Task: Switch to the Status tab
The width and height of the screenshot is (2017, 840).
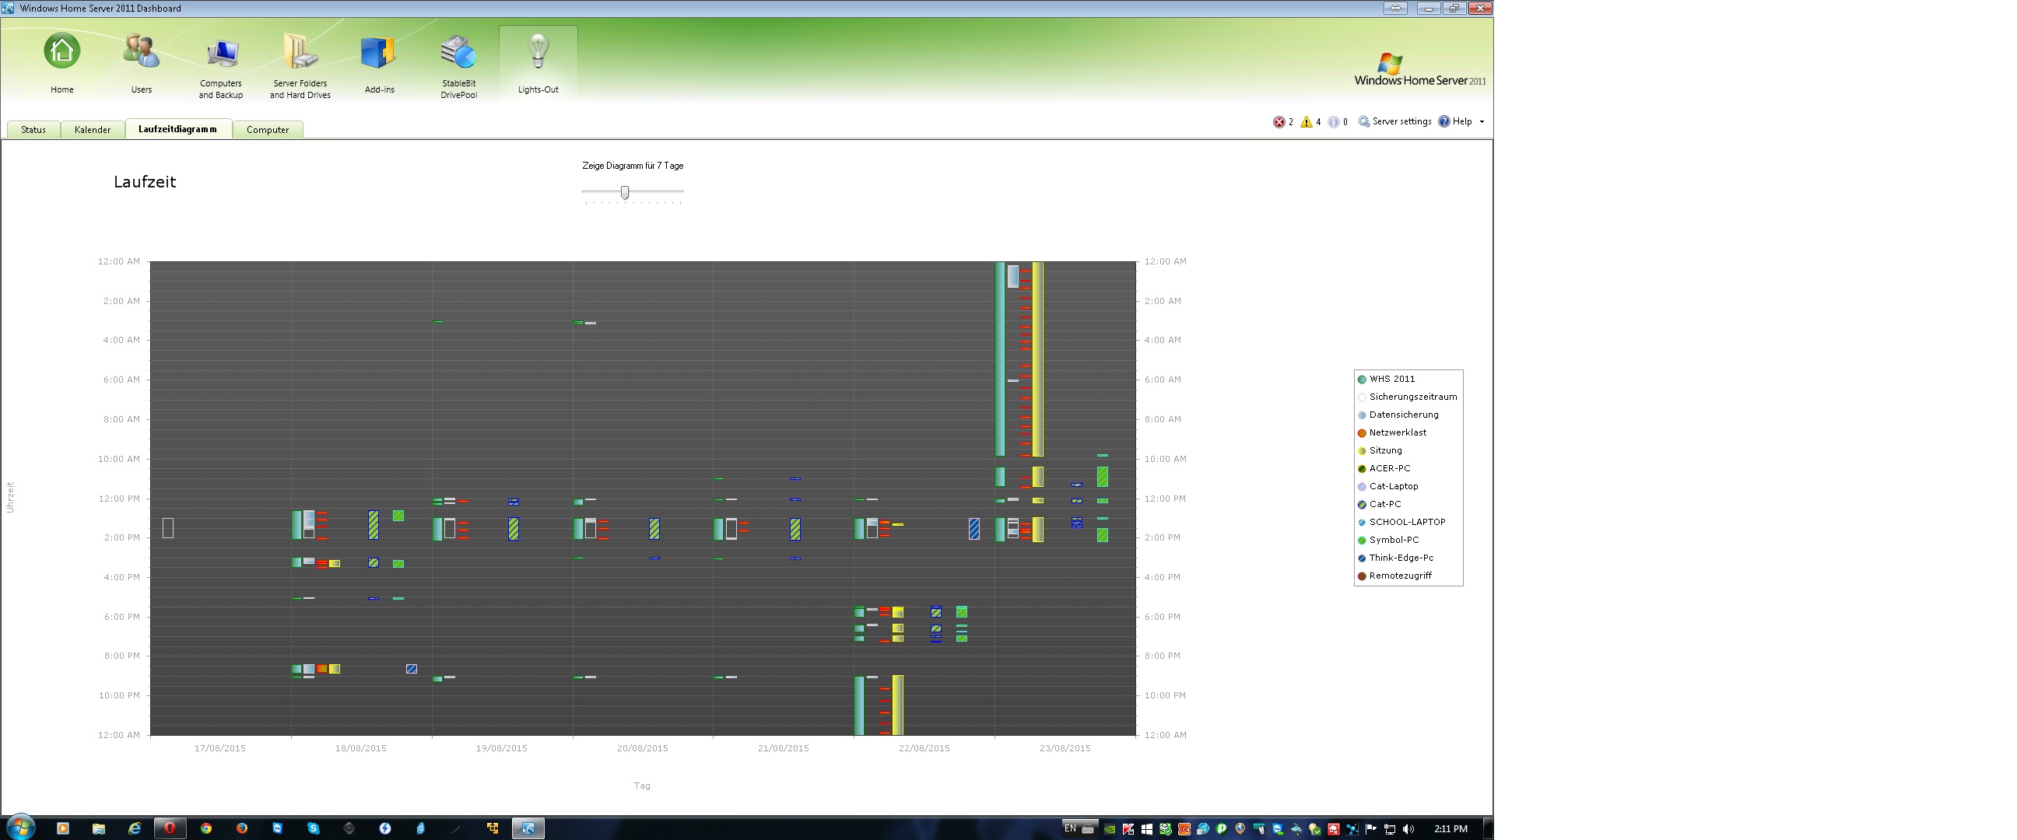Action: pos(33,130)
